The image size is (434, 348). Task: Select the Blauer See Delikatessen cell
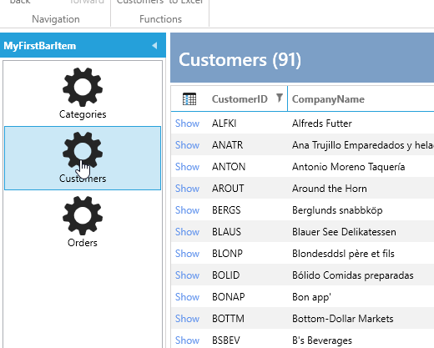[344, 232]
